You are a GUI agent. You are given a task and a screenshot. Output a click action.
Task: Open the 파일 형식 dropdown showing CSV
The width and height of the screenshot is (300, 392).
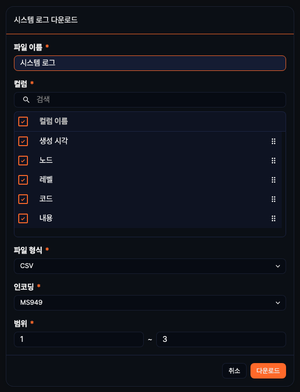150,266
